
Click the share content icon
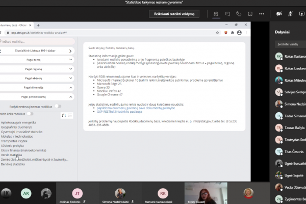[302, 14]
